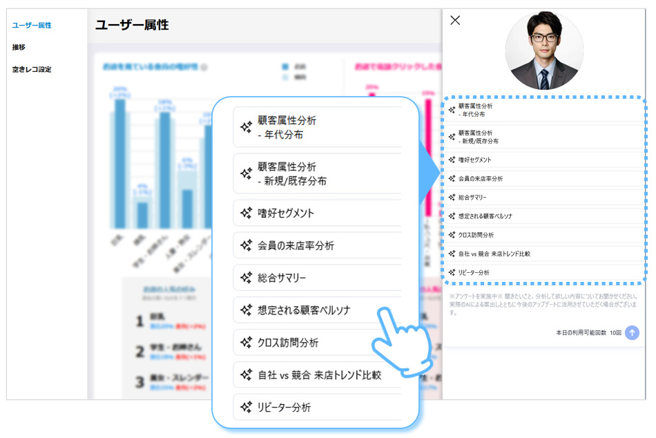This screenshot has width=656, height=438.
Task: Click the sparkle icon for クロス訪問分析 in the enlarged callout
Action: coord(245,343)
